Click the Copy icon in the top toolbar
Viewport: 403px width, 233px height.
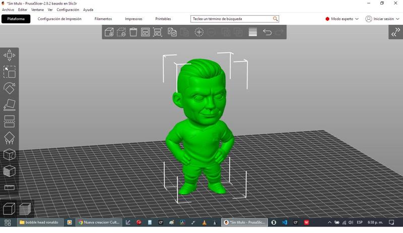[172, 32]
